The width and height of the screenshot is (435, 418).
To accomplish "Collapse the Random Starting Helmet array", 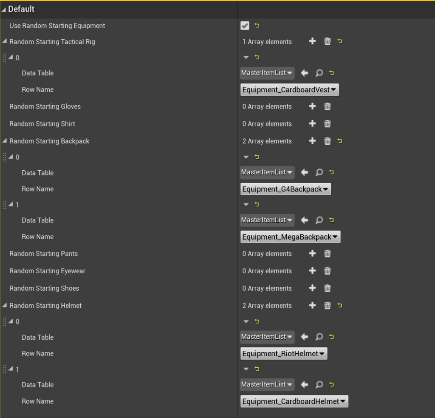I will coord(5,306).
